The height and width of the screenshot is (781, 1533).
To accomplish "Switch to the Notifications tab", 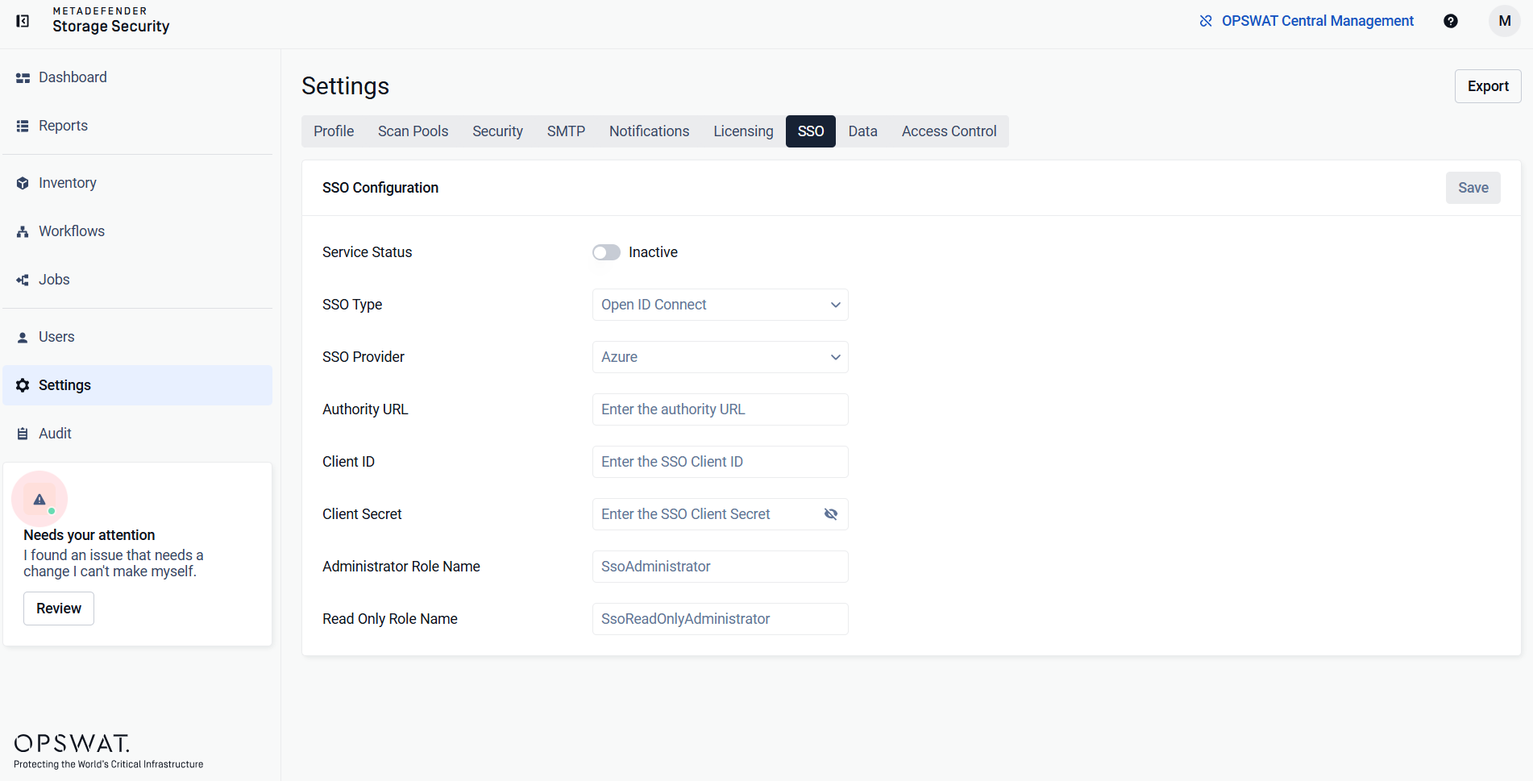I will coord(649,131).
